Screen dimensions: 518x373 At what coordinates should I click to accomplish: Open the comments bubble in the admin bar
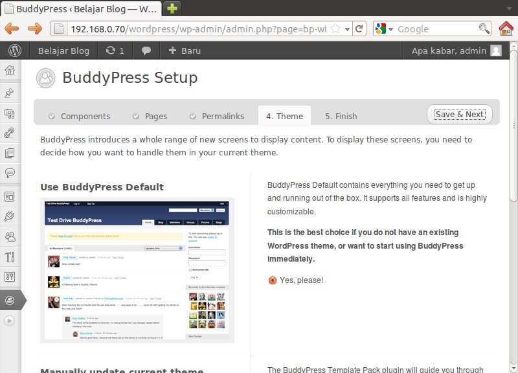coord(146,51)
